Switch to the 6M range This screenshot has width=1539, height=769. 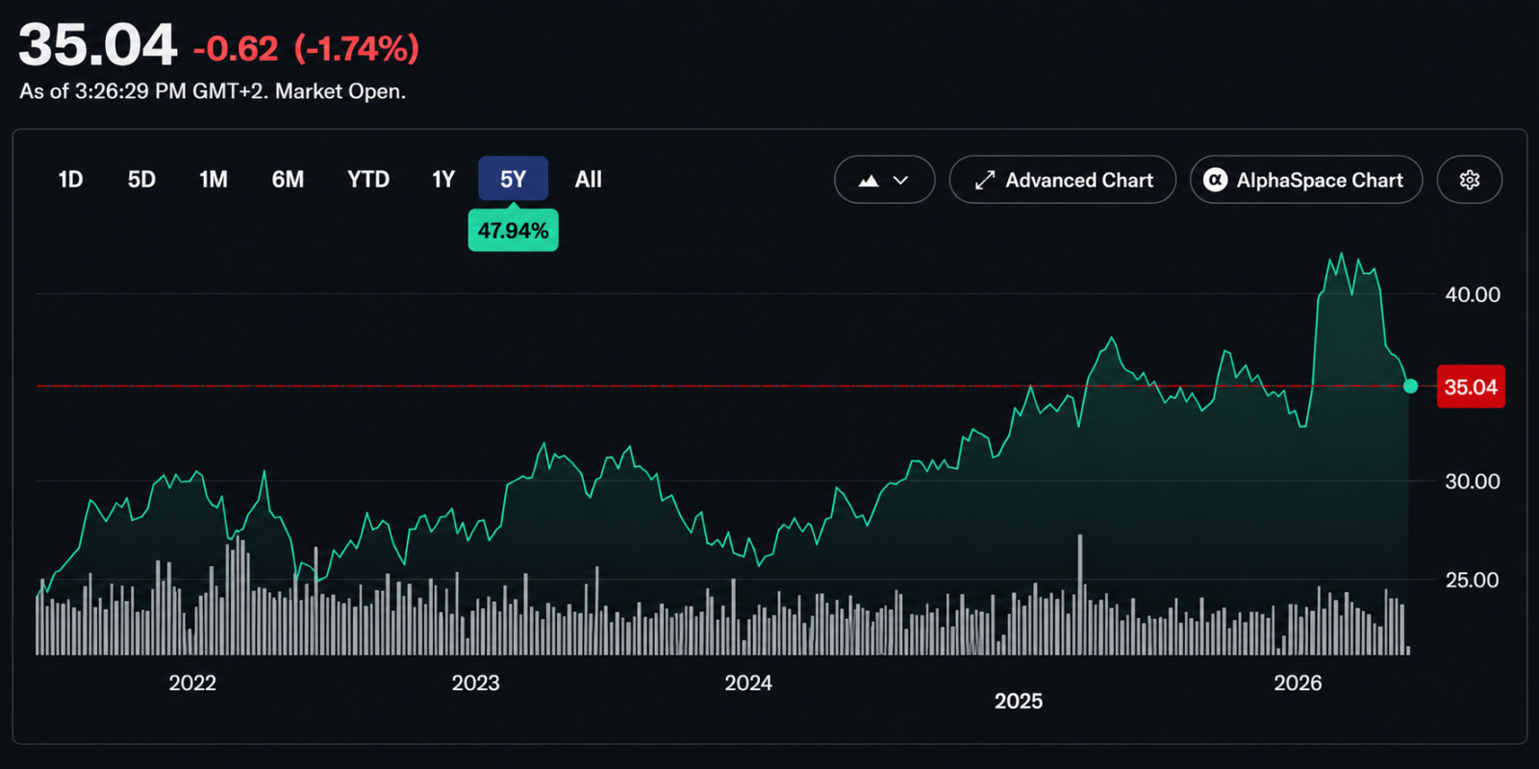pos(288,180)
